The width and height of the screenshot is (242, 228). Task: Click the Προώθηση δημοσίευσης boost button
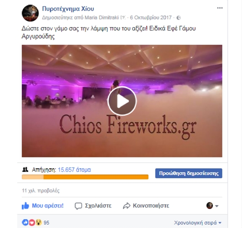[x=189, y=173]
